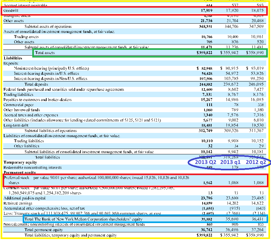Click Long-term debt value 18,481
This screenshot has height=240, width=271.
[206, 125]
